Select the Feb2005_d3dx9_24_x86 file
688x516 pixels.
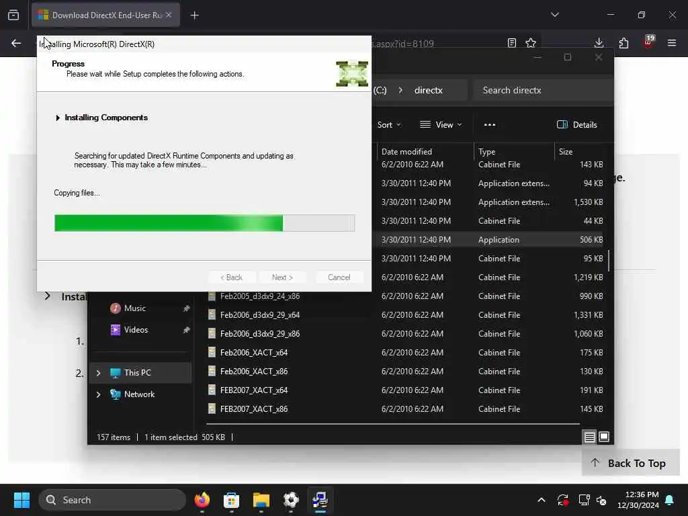pos(260,296)
